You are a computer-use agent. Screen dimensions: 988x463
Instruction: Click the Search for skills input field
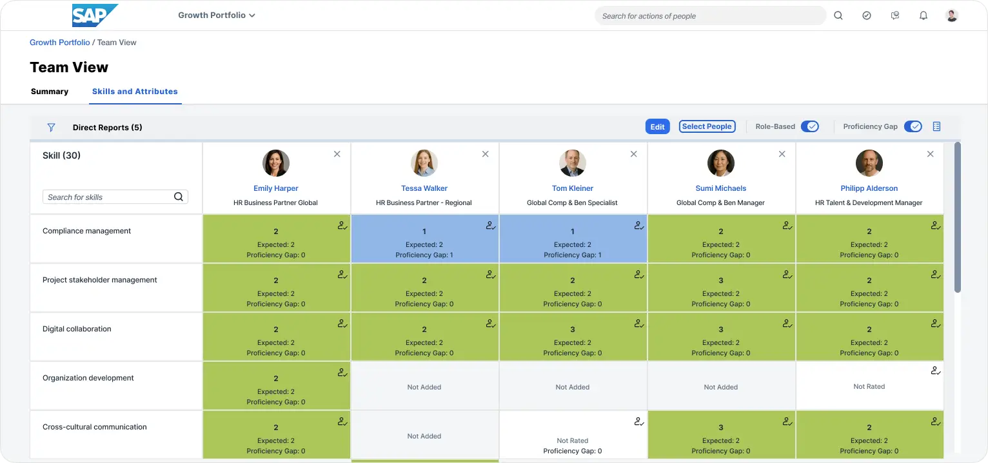click(x=106, y=197)
